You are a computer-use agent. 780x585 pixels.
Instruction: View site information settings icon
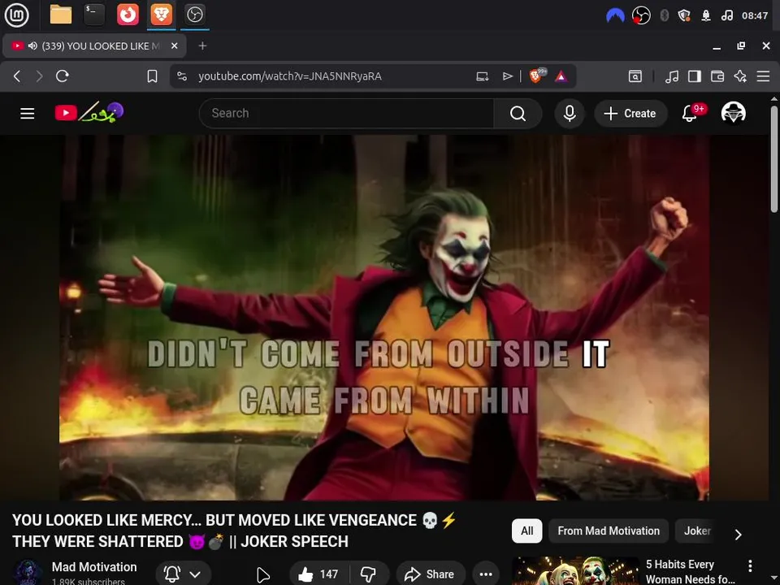tap(182, 76)
